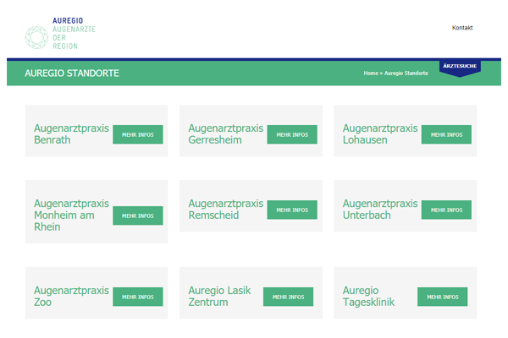Choose the Auregio Lasik Zentrum title
The image size is (508, 338).
(219, 296)
